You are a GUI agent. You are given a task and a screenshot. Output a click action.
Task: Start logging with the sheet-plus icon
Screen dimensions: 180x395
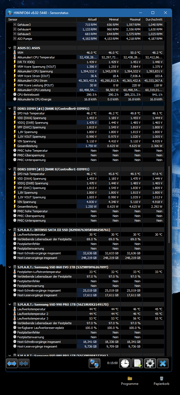click(x=137, y=363)
